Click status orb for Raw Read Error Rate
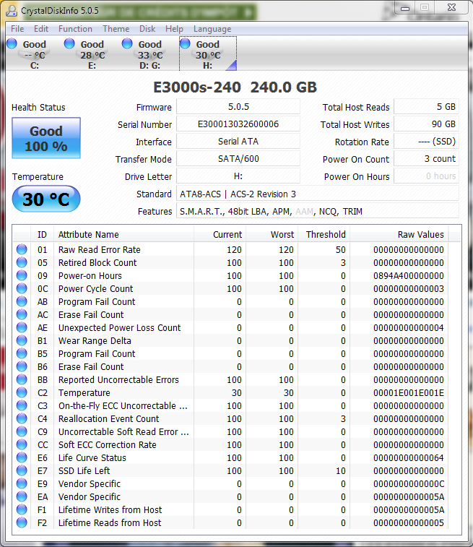The width and height of the screenshot is (473, 547). tap(22, 250)
